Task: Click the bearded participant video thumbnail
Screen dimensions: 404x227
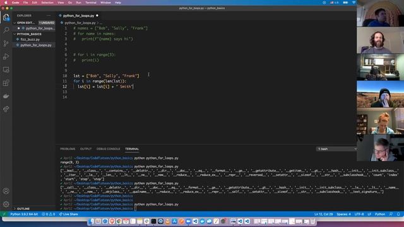Action: pos(380,40)
